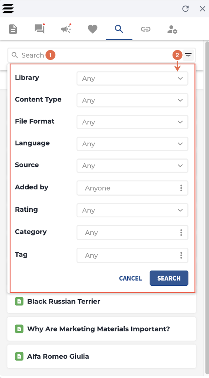Click the CANCEL button
Image resolution: width=209 pixels, height=378 pixels.
click(x=131, y=278)
